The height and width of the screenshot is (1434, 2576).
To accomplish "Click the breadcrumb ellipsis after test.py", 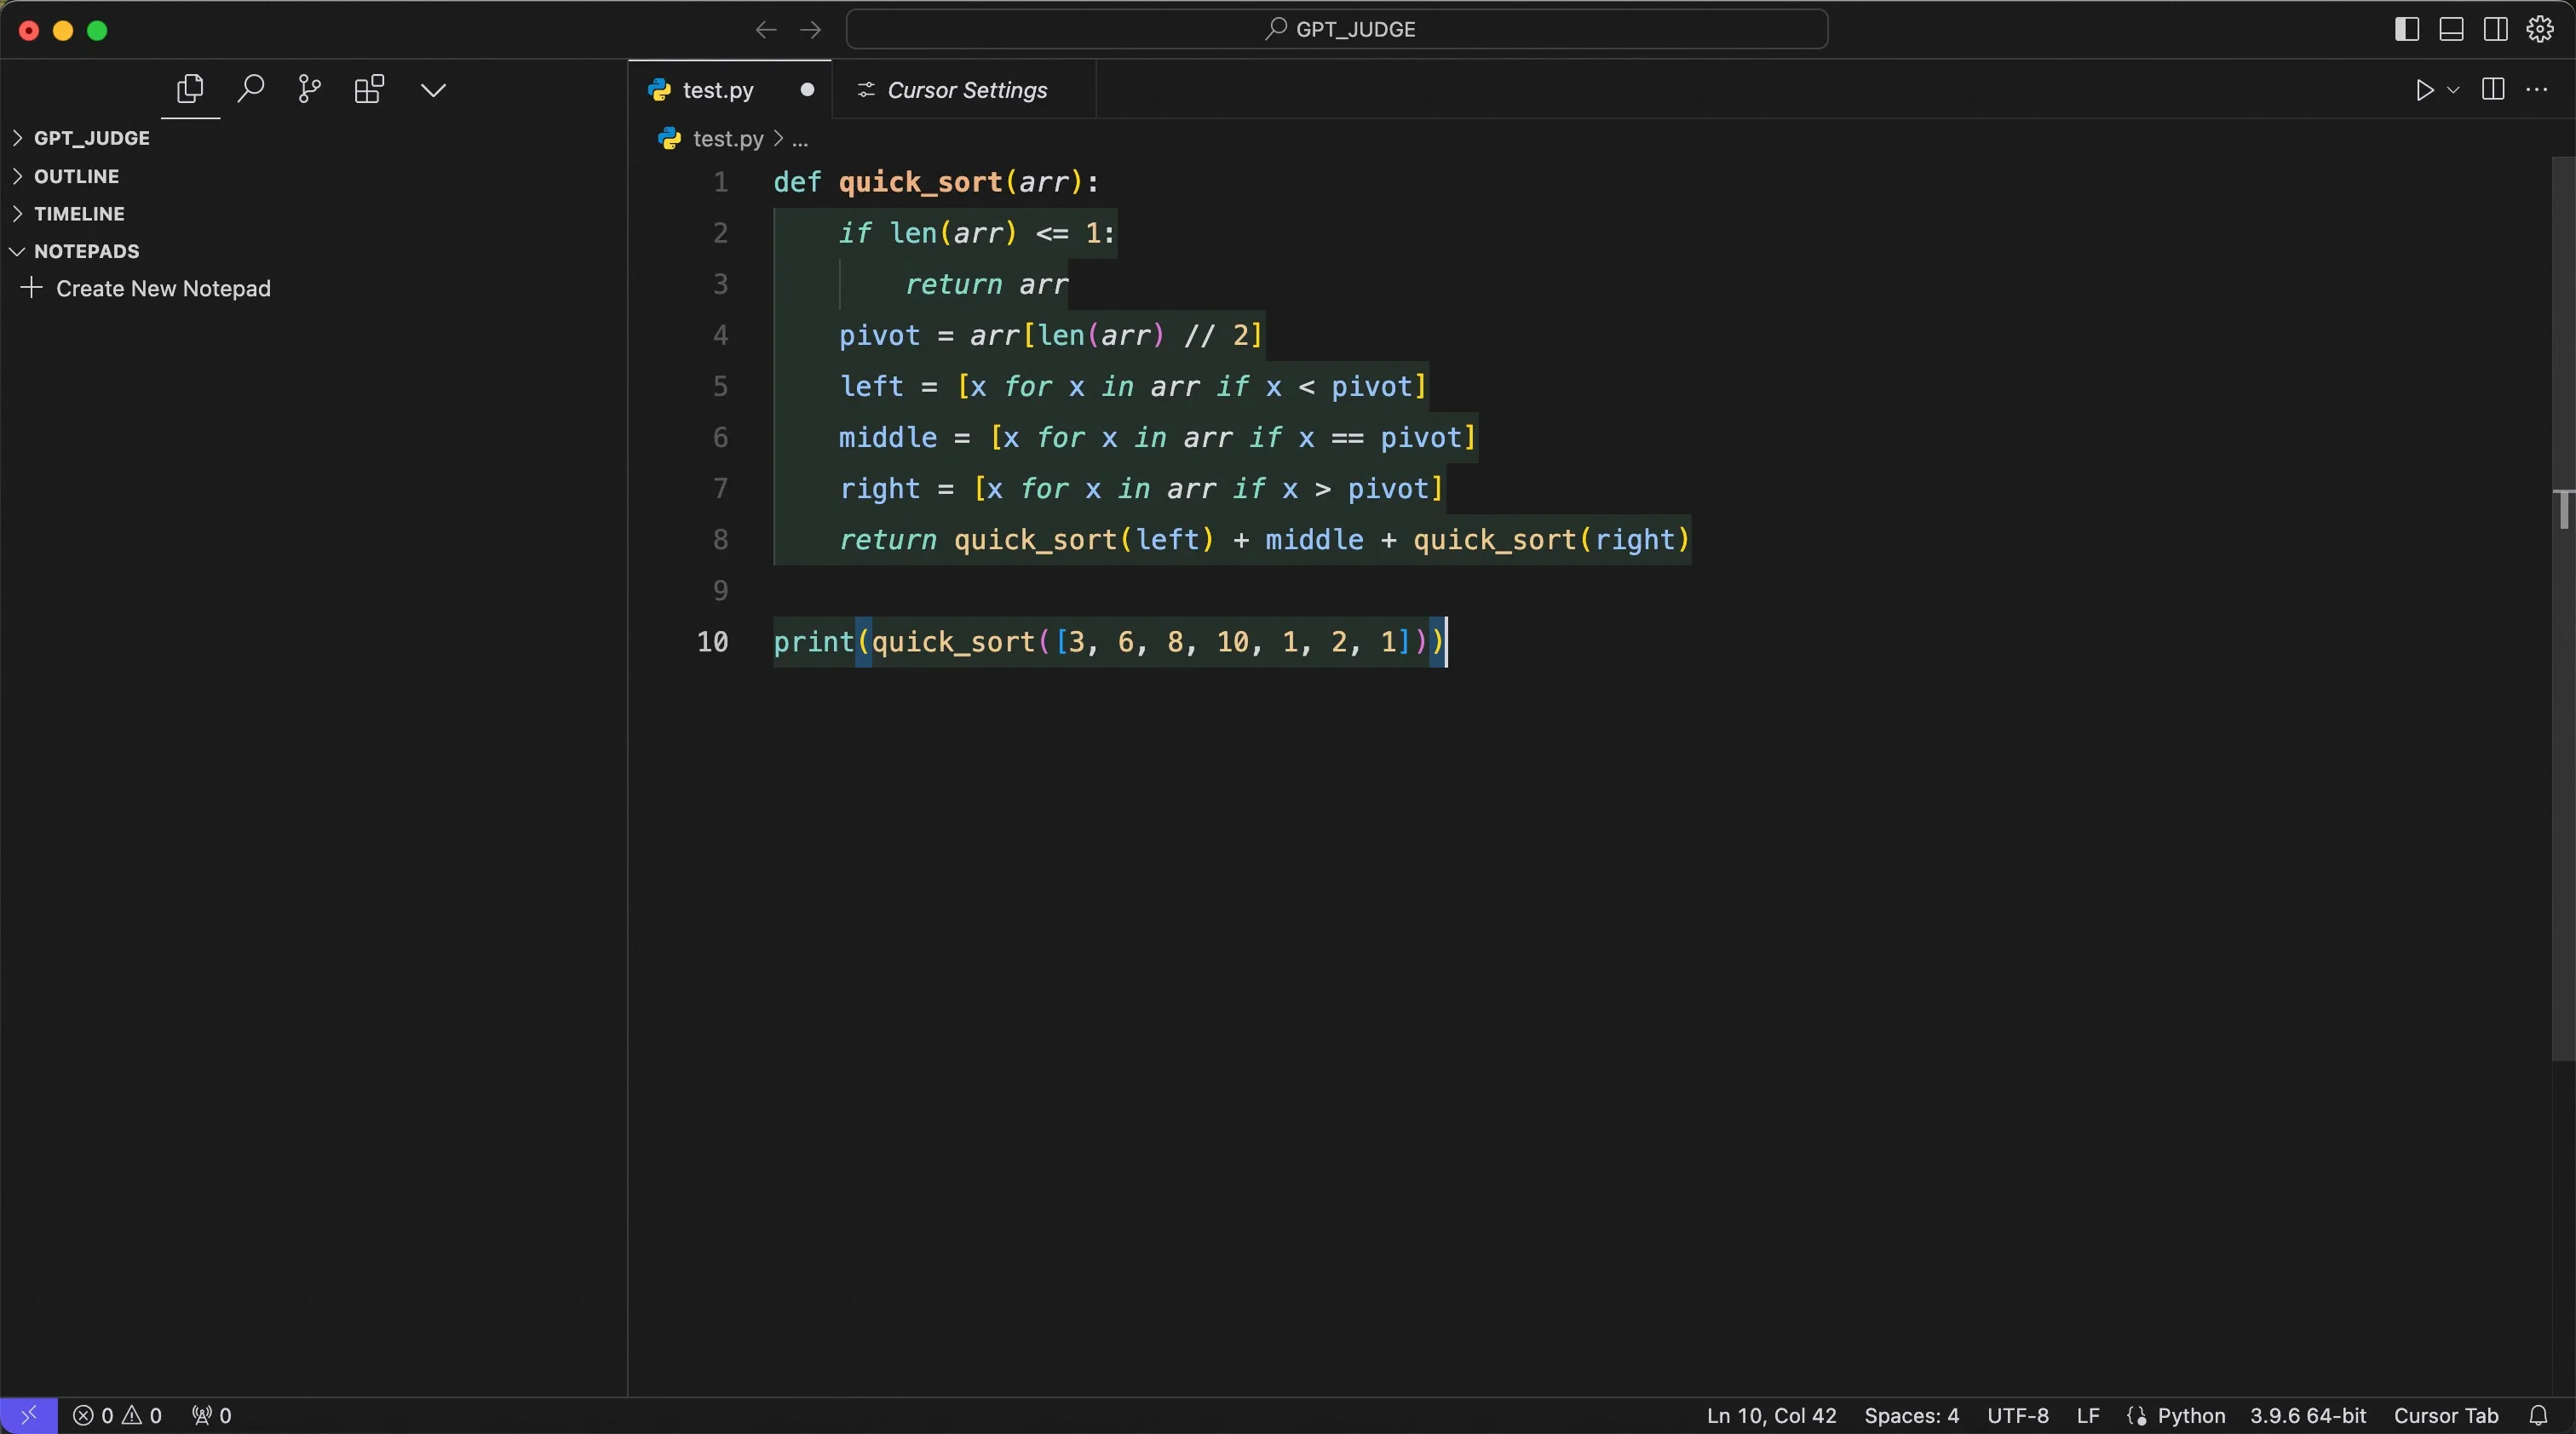I will (800, 139).
